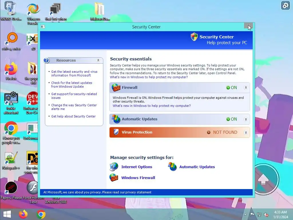Click the Firewall ON status indicator
Viewport: 293px width, 220px height.
click(x=232, y=88)
